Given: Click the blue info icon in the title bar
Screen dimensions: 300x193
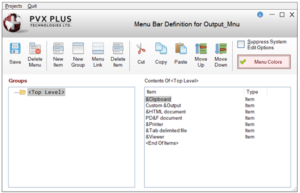Looking at the screenshot, I should click(260, 15).
